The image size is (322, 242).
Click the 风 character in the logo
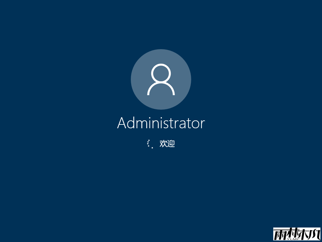314,234
